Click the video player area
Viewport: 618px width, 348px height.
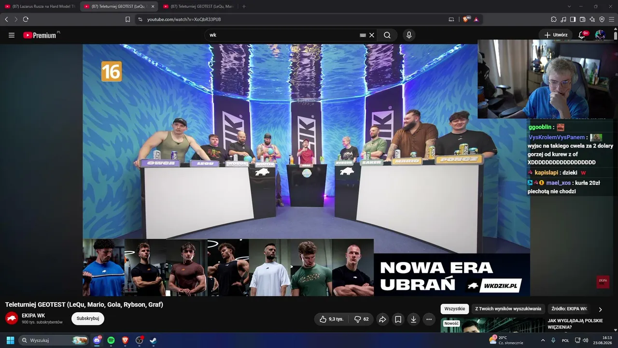point(306,170)
